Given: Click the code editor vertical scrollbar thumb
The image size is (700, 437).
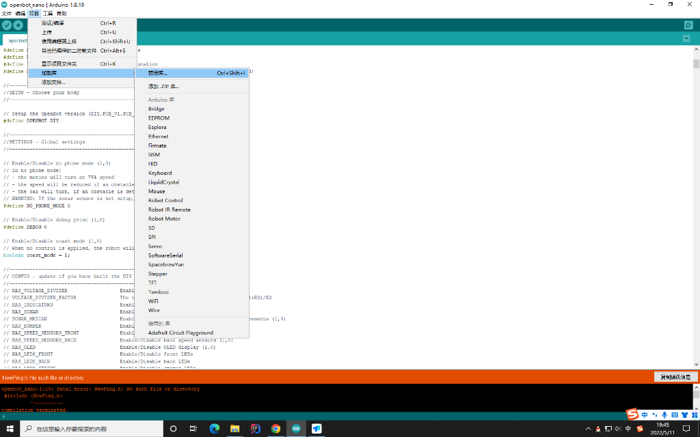Looking at the screenshot, I should click(x=696, y=63).
